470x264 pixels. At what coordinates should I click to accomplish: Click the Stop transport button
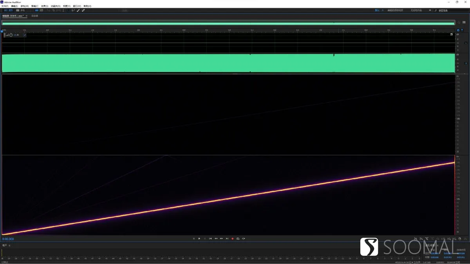tap(194, 239)
